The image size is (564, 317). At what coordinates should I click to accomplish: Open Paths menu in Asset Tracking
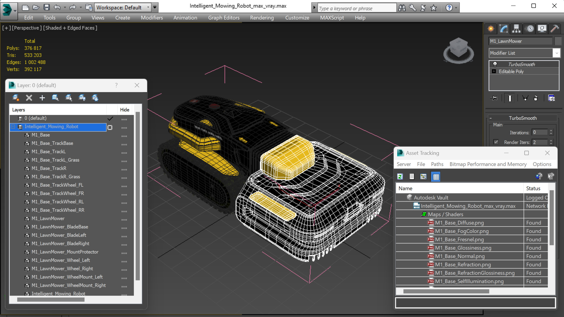tap(437, 164)
